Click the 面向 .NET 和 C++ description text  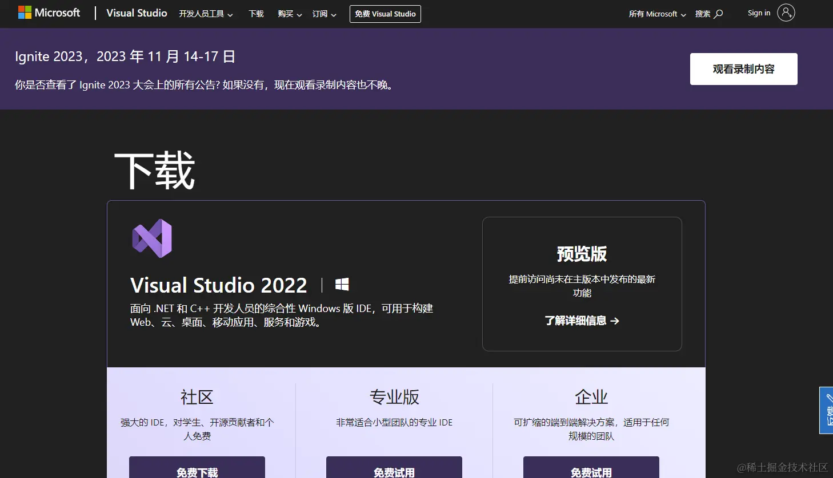(x=282, y=315)
